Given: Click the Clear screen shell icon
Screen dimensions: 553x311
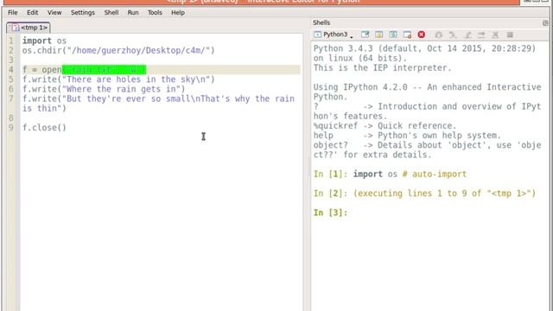Looking at the screenshot, I should click(x=365, y=35).
